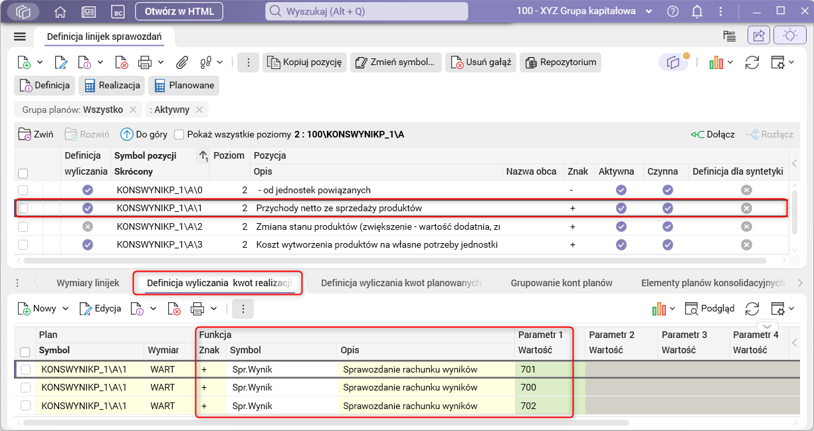This screenshot has height=431, width=814.
Task: Click the attachment paperclip icon
Action: 181,62
